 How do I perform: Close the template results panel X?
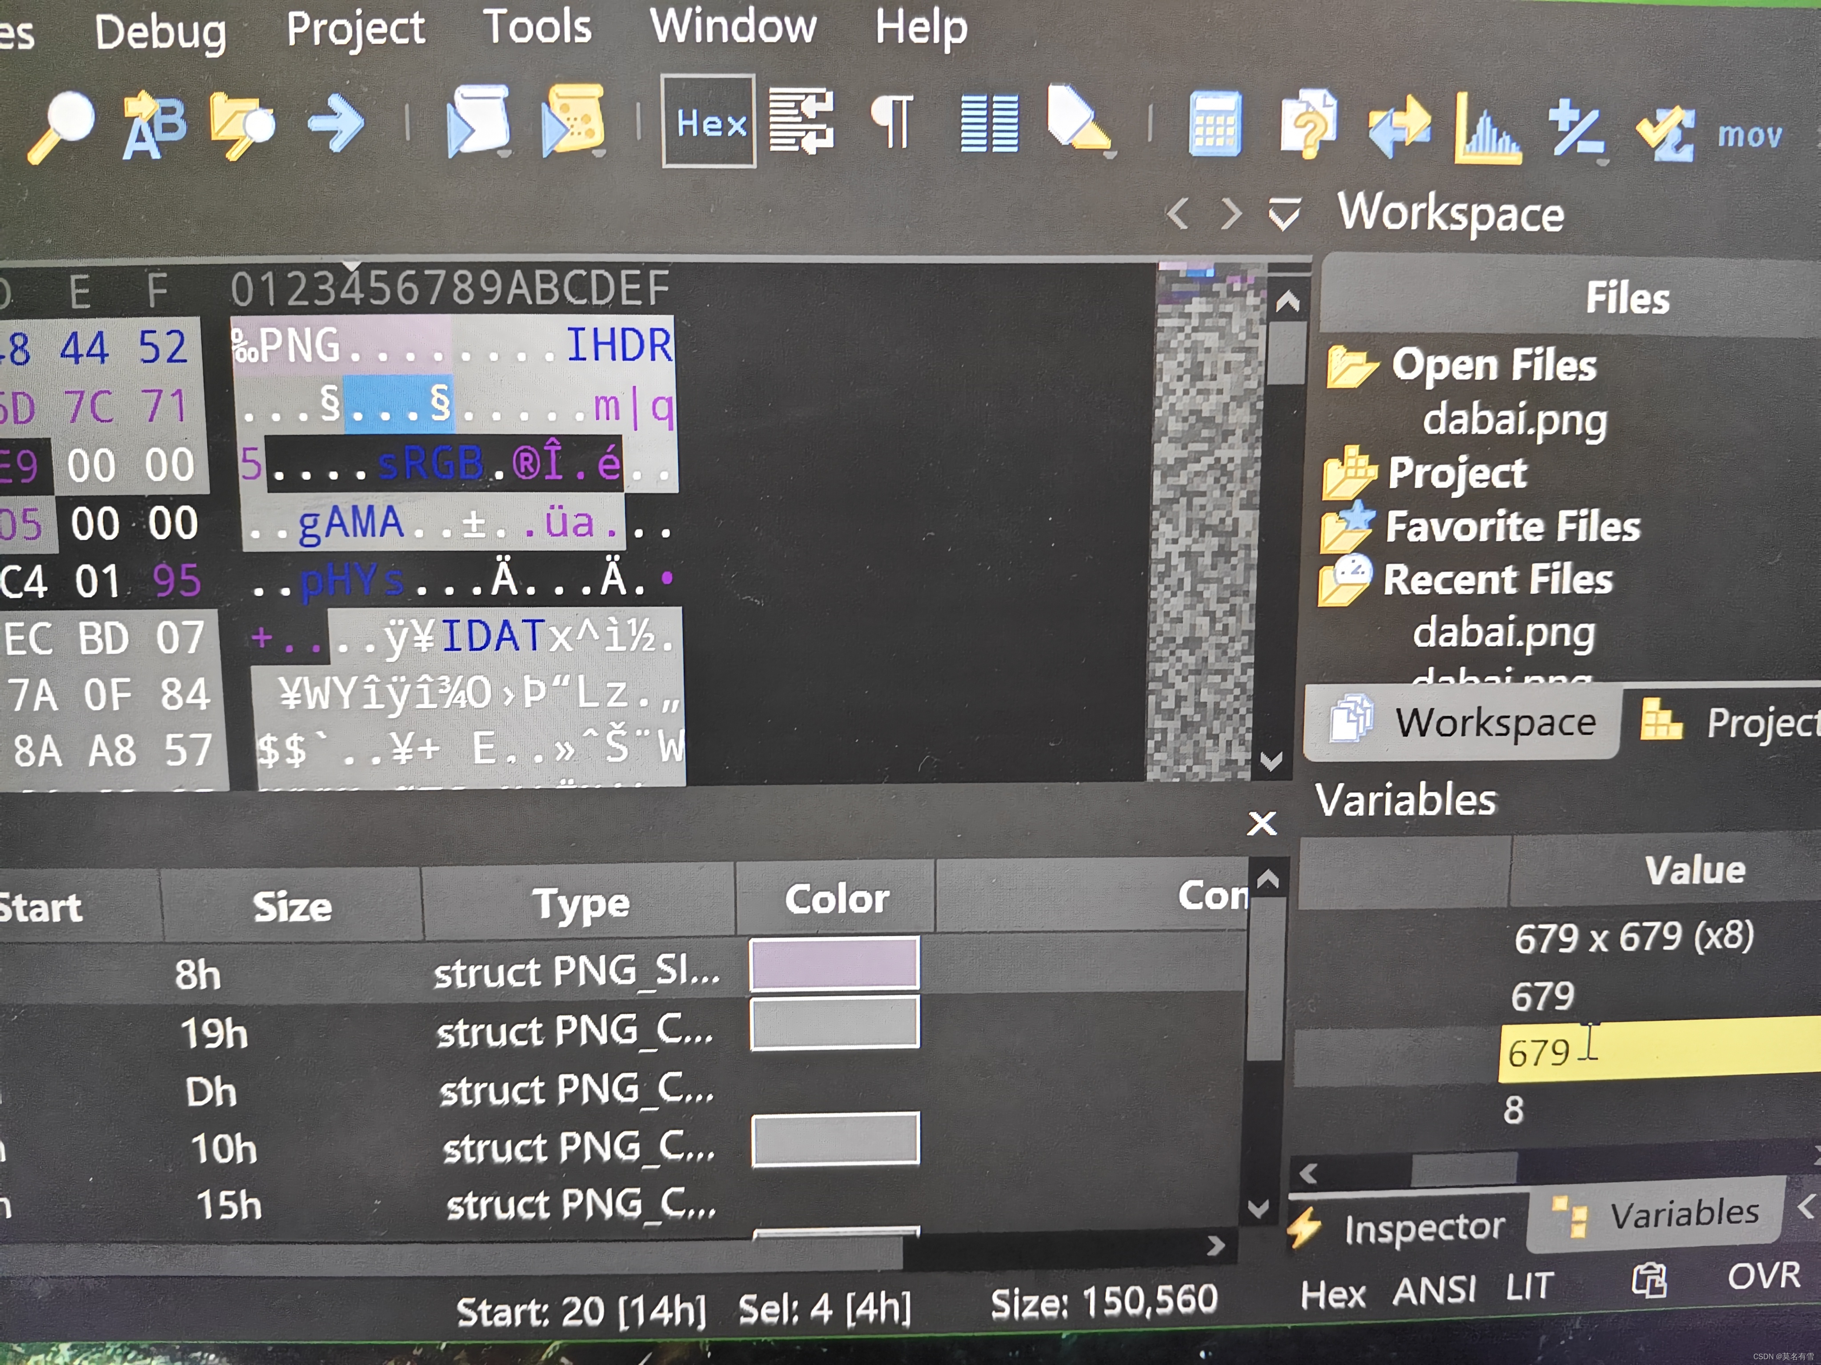tap(1261, 824)
